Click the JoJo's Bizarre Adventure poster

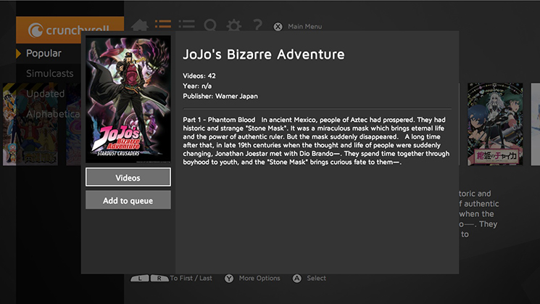(128, 99)
